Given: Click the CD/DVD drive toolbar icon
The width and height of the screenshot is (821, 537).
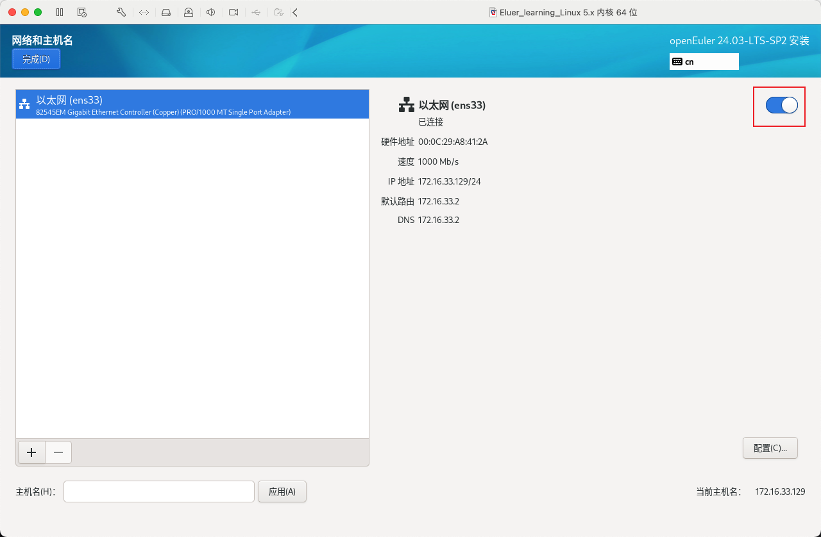Looking at the screenshot, I should (x=189, y=12).
